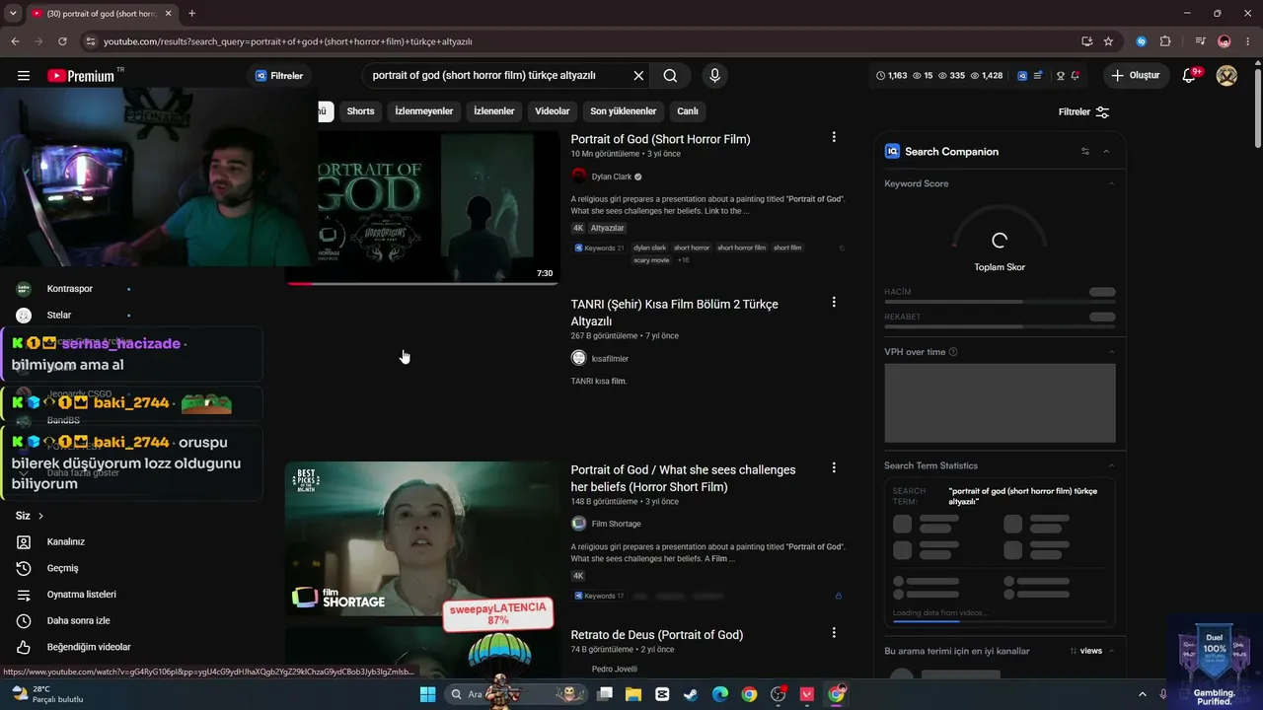Open more options for TANRI Kısa Film video
Screen dimensions: 1263x710
click(834, 302)
